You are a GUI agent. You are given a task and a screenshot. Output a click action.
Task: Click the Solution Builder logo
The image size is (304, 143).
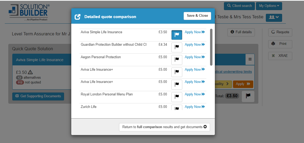click(x=29, y=12)
